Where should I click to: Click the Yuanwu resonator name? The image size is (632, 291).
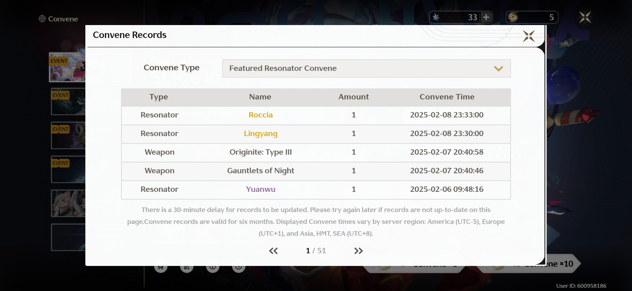[x=260, y=189]
